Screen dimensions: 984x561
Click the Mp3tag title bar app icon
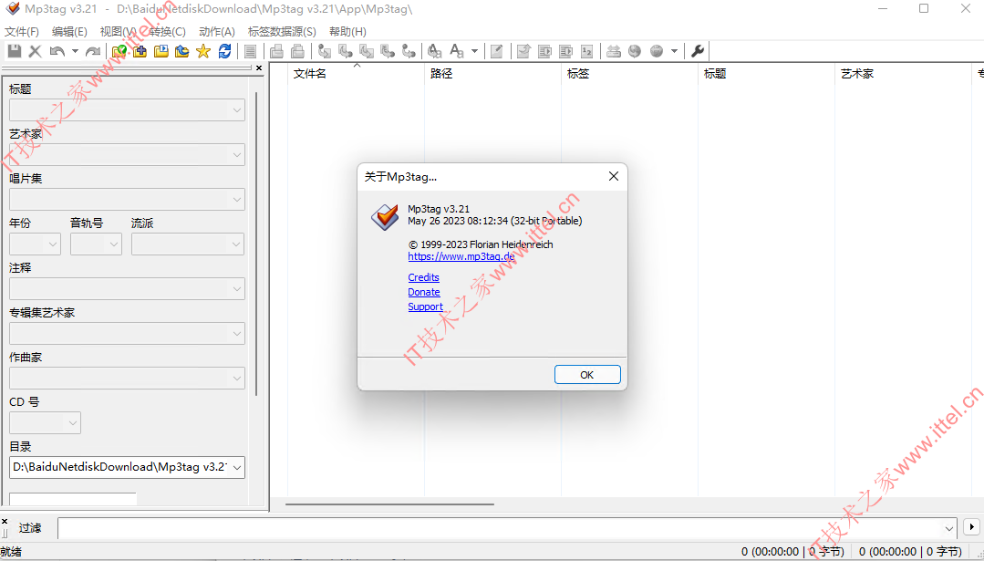point(13,9)
